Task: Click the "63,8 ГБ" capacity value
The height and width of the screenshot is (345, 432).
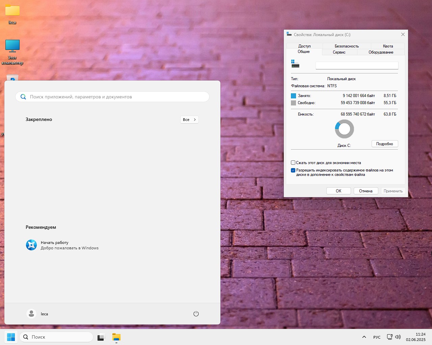Action: tap(390, 114)
